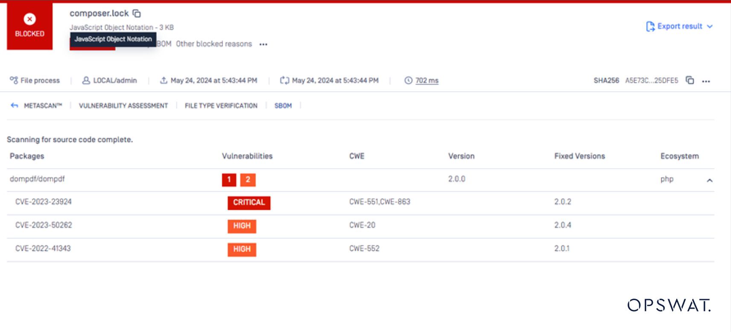Open more options next to SHA256 hash

point(706,81)
